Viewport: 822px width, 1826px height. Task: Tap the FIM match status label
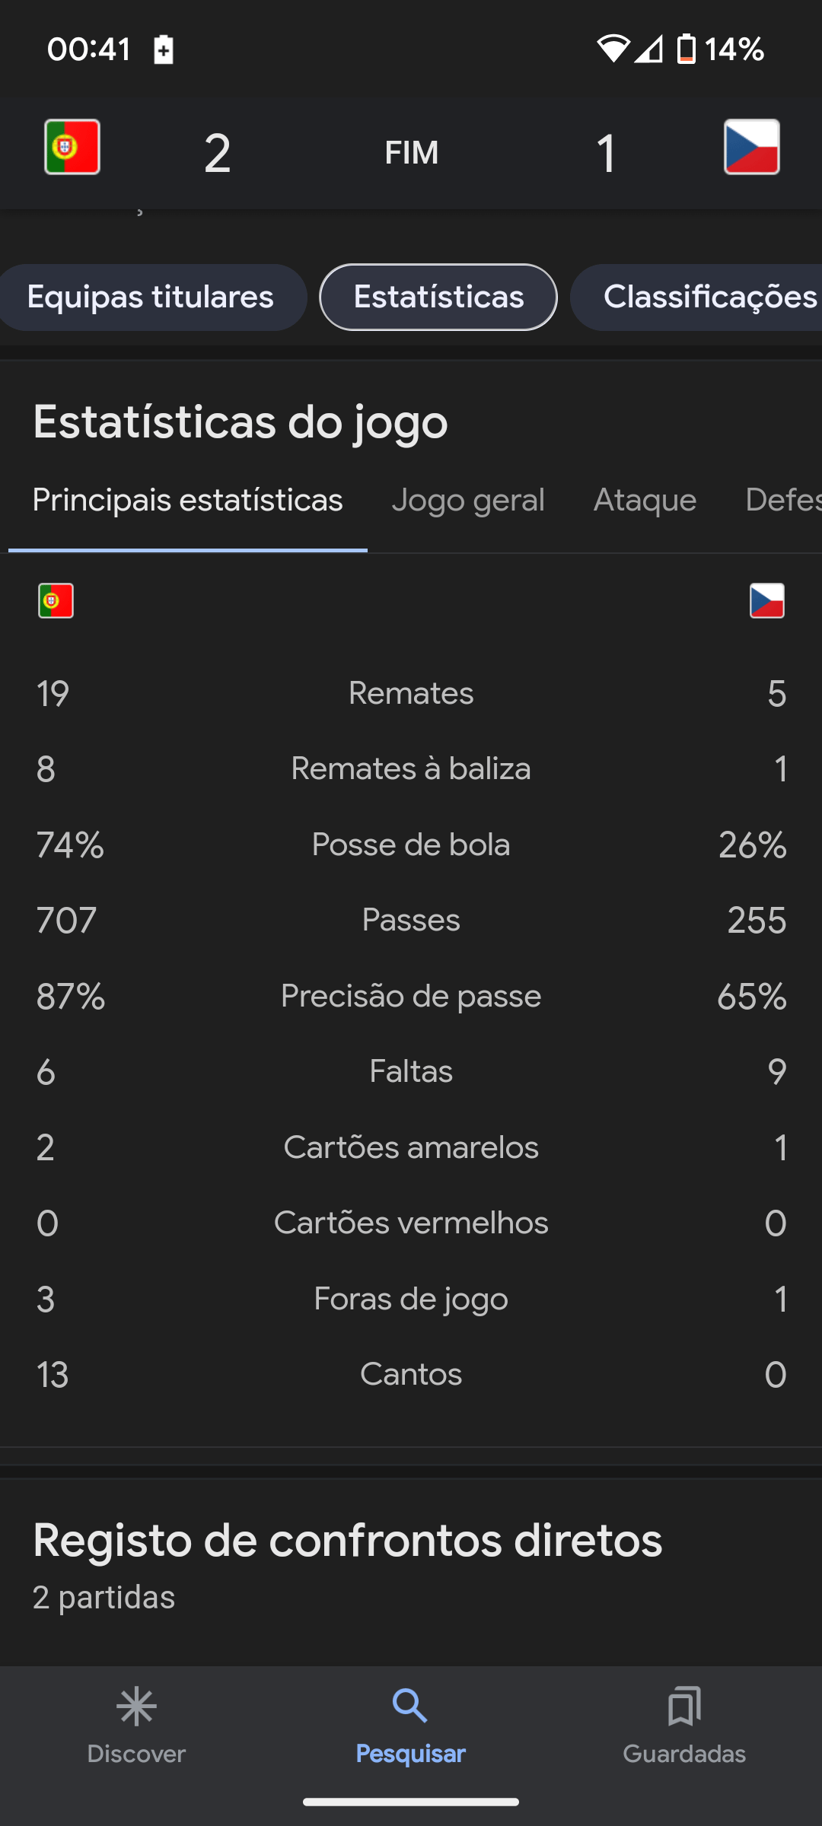click(412, 153)
